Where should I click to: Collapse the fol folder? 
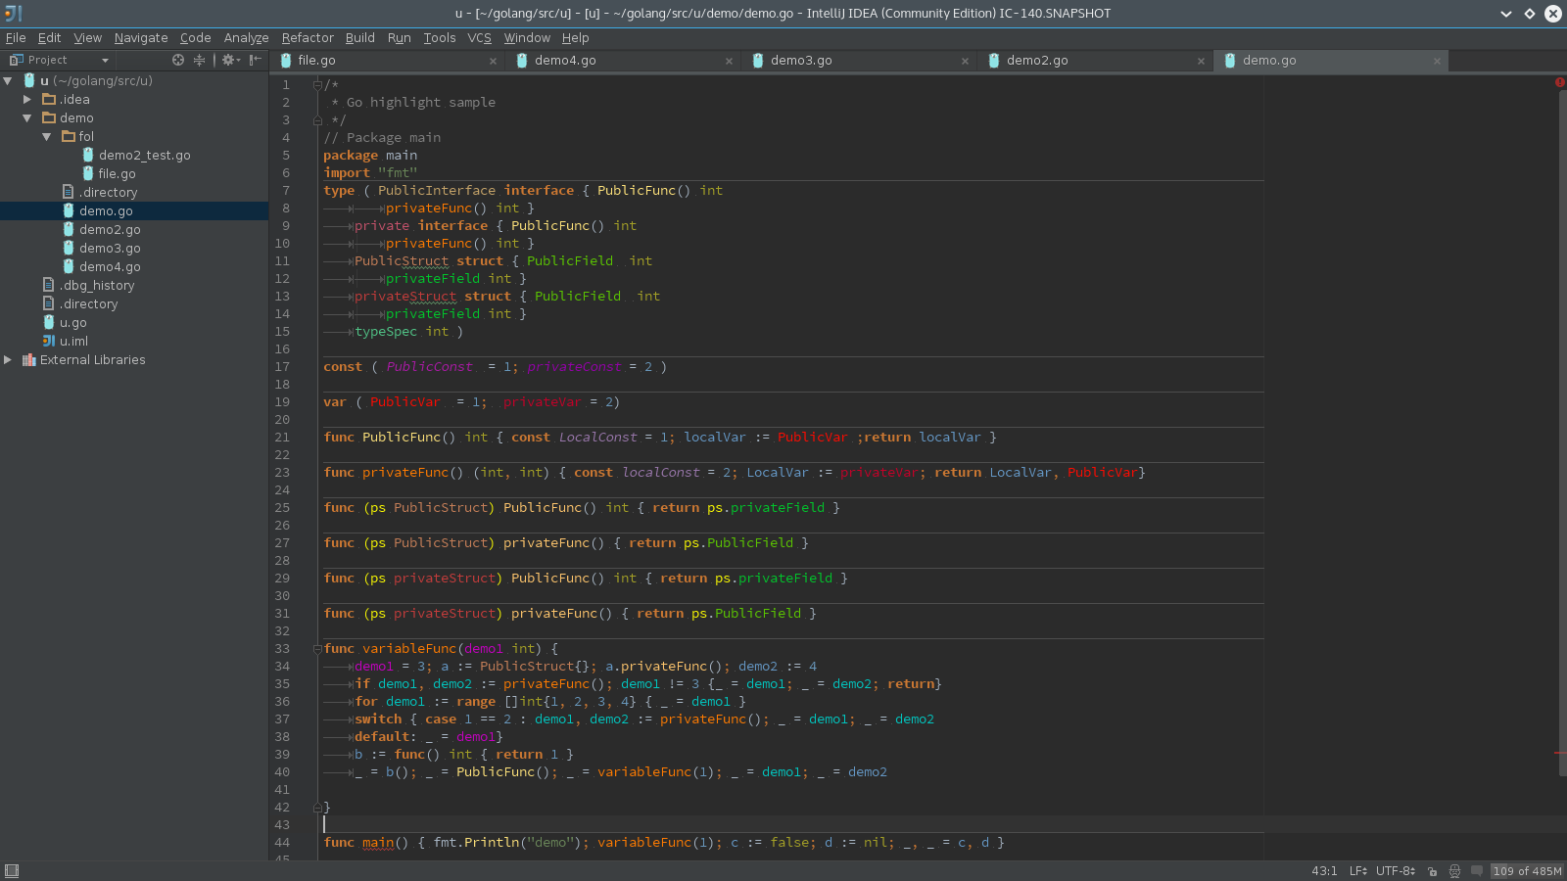(47, 136)
